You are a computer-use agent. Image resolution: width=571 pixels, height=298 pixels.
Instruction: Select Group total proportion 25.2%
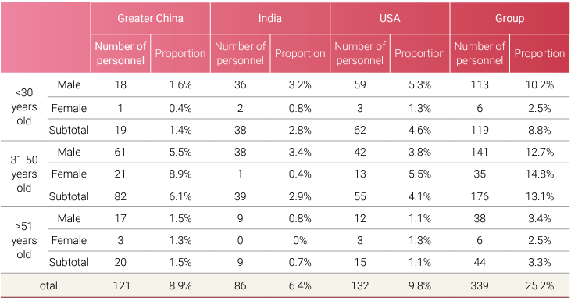tap(539, 285)
